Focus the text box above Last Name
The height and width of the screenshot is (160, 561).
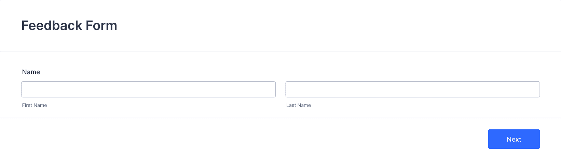pyautogui.click(x=413, y=90)
